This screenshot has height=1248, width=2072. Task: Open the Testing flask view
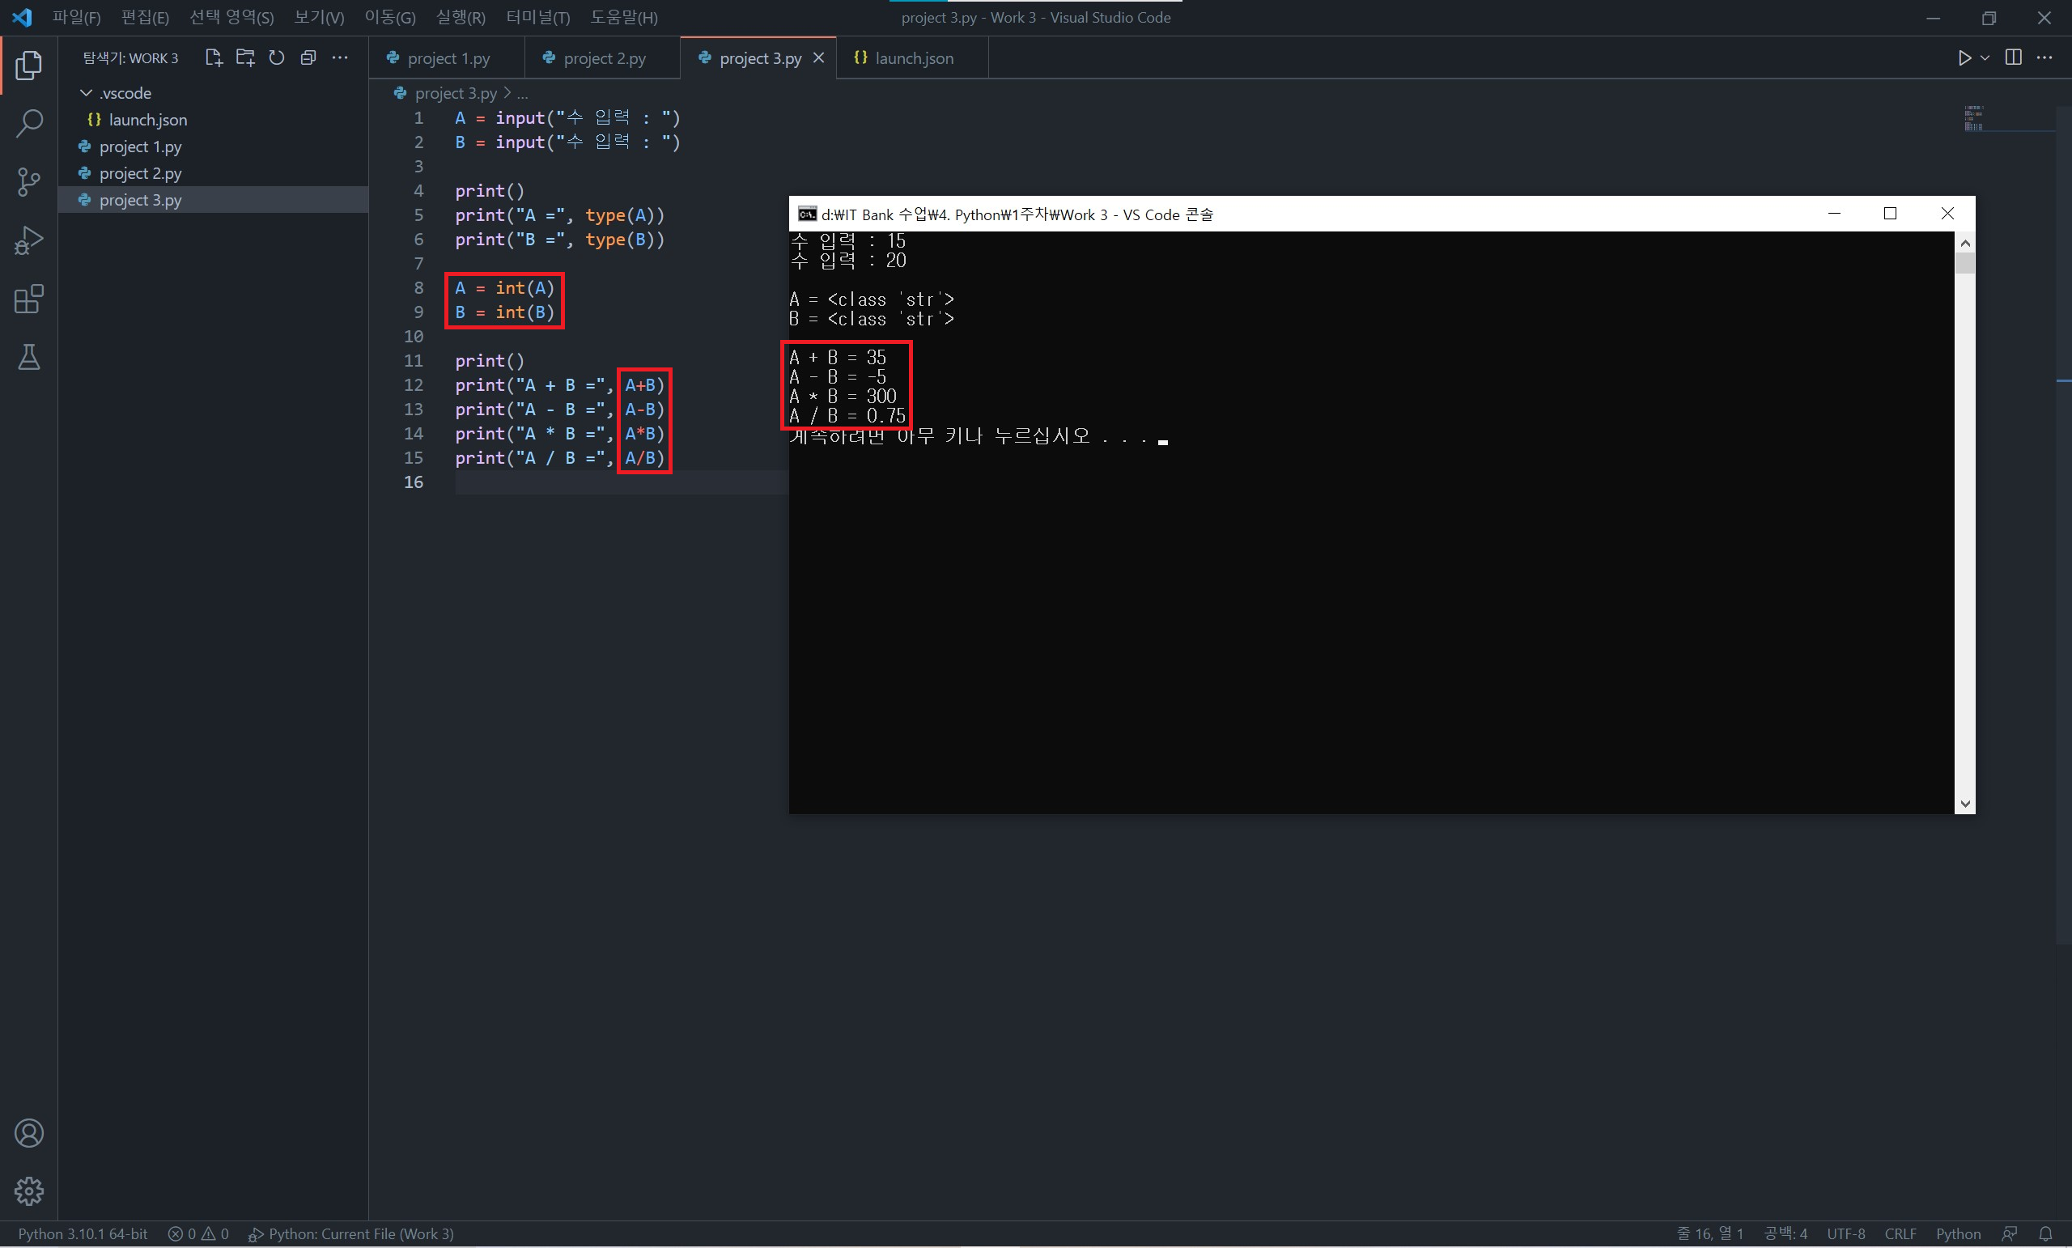pos(28,359)
